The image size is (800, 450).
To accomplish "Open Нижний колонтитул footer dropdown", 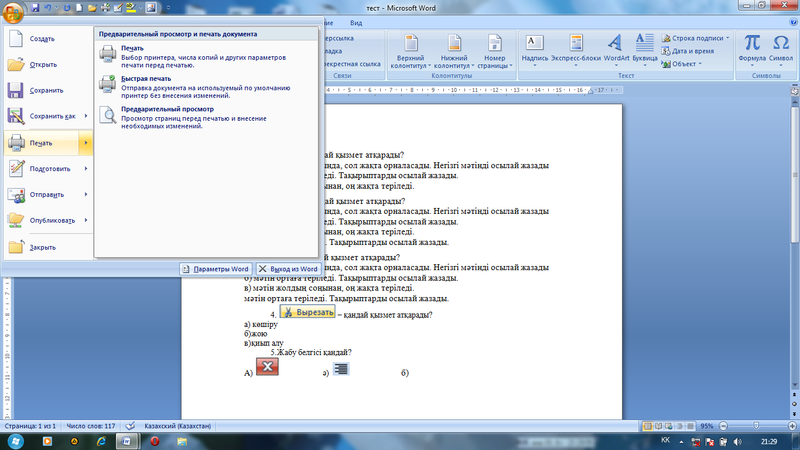I will [x=454, y=52].
